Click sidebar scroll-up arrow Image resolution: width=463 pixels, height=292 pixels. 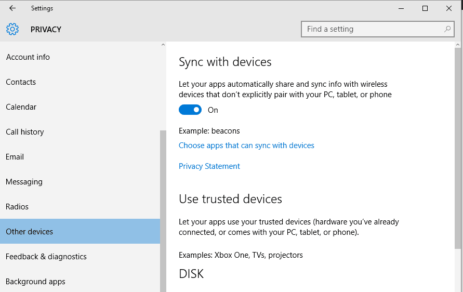point(163,45)
